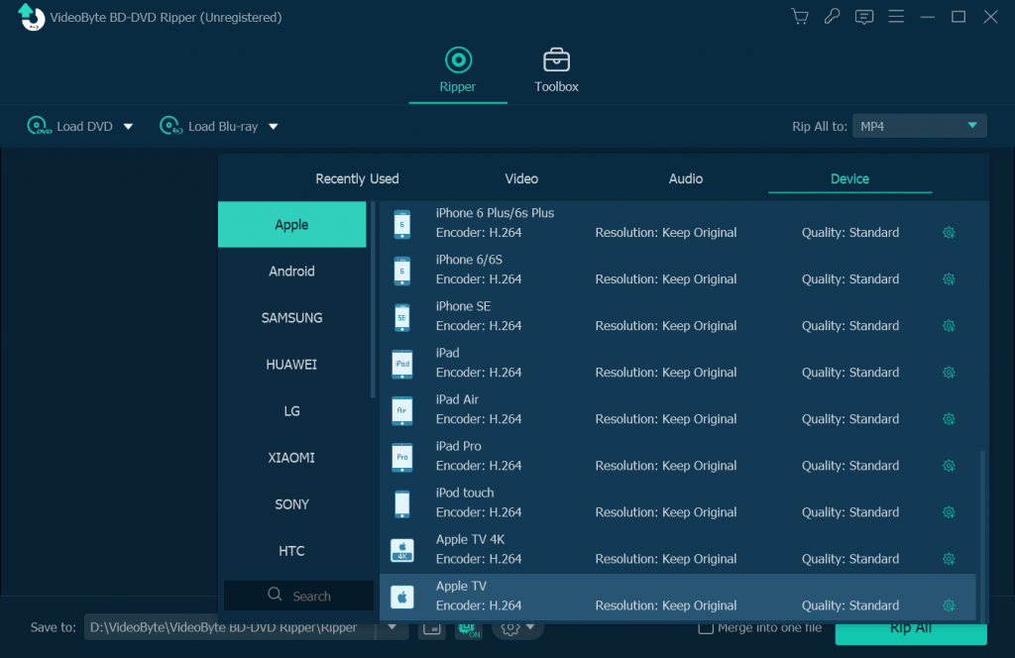The width and height of the screenshot is (1015, 658).
Task: Open custom profile gear for iPod touch
Action: point(949,512)
